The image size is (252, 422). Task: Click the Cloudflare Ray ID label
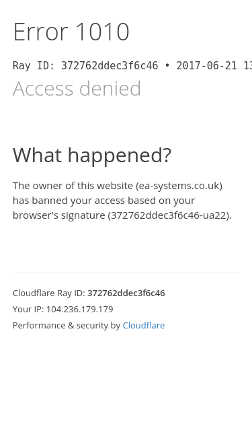[x=49, y=293]
